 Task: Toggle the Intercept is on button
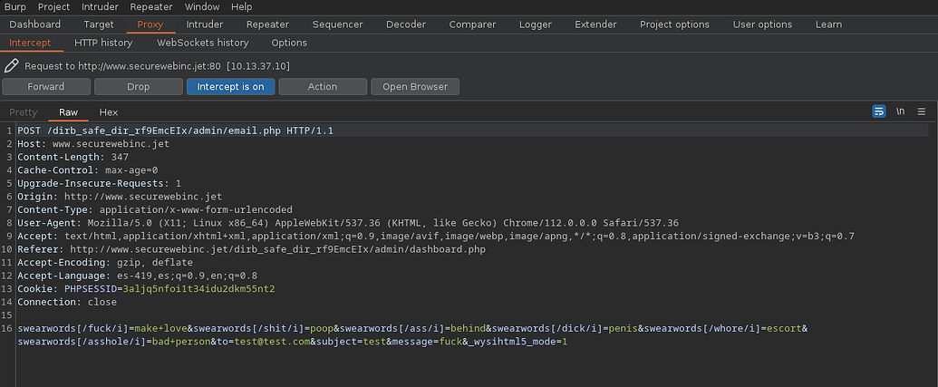tap(230, 87)
